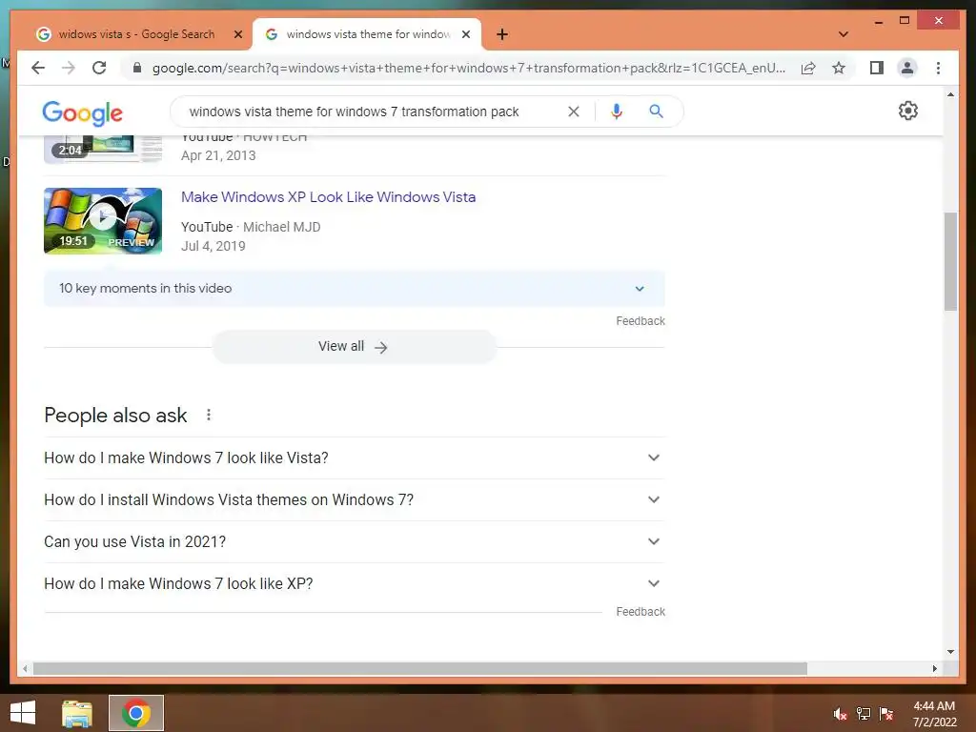The image size is (976, 732).
Task: Submit the search with the magnifier icon
Action: 656,112
